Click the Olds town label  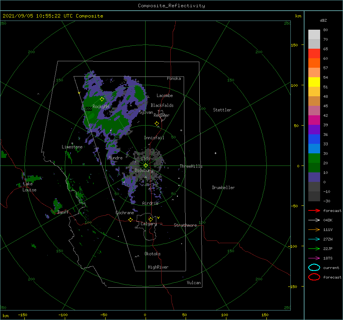pyautogui.click(x=145, y=159)
